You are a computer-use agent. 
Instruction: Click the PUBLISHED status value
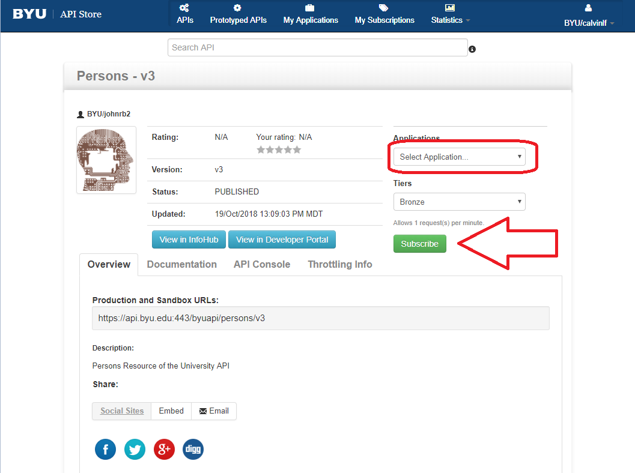237,192
